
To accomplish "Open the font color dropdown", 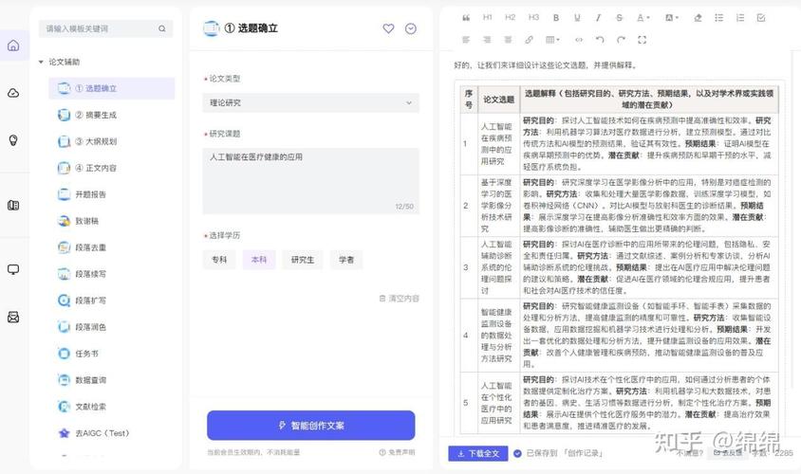I will tap(643, 18).
